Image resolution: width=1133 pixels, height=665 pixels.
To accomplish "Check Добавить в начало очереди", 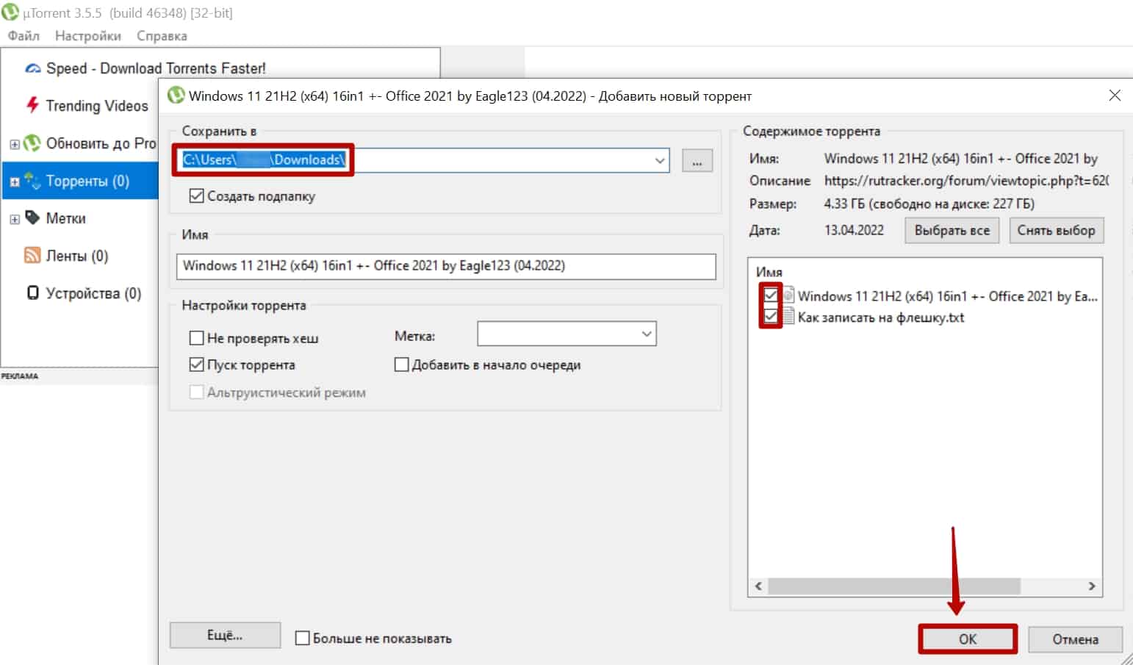I will click(x=402, y=364).
